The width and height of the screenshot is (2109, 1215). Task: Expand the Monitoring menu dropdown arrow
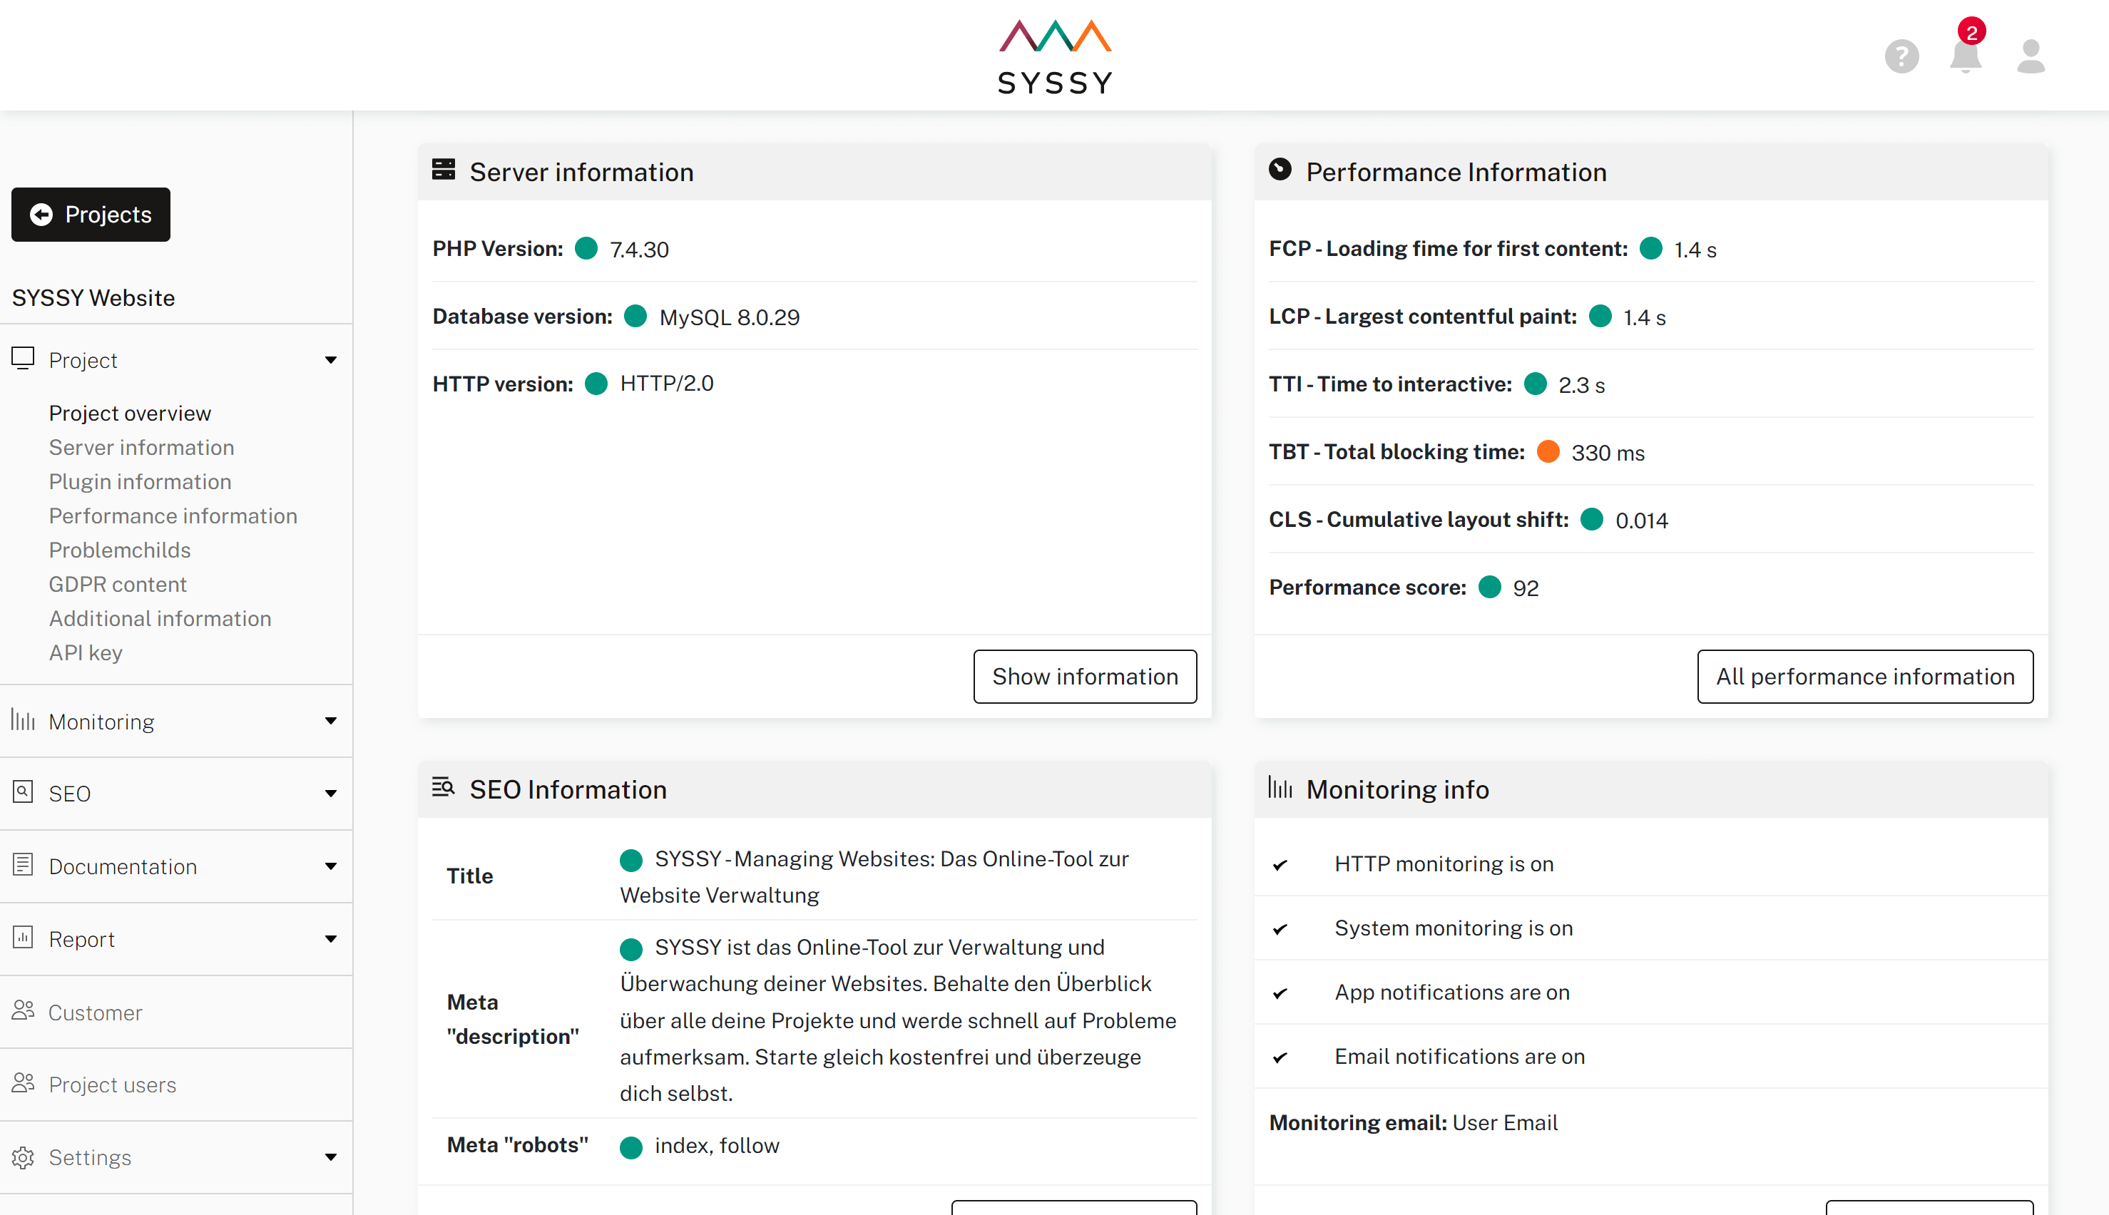tap(330, 720)
